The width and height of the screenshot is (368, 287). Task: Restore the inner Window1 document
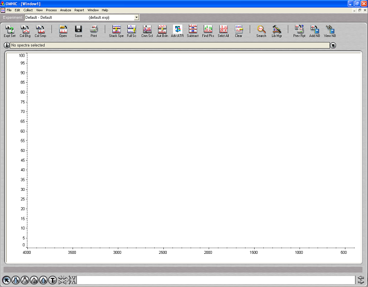pos(359,10)
